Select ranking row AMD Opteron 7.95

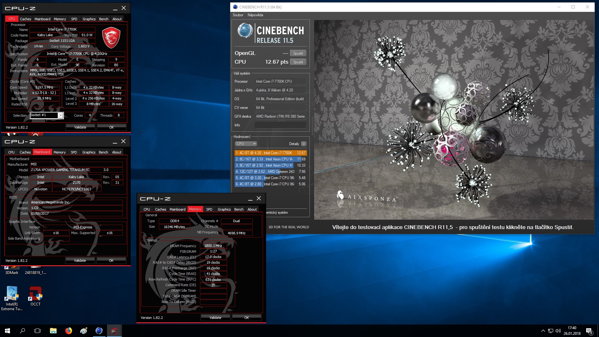270,172
